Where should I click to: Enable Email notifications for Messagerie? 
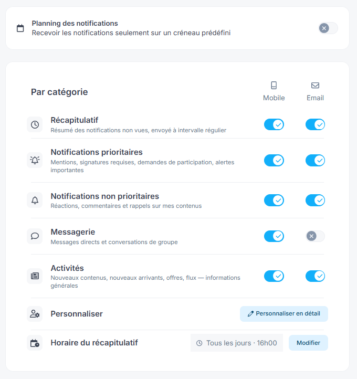click(315, 236)
